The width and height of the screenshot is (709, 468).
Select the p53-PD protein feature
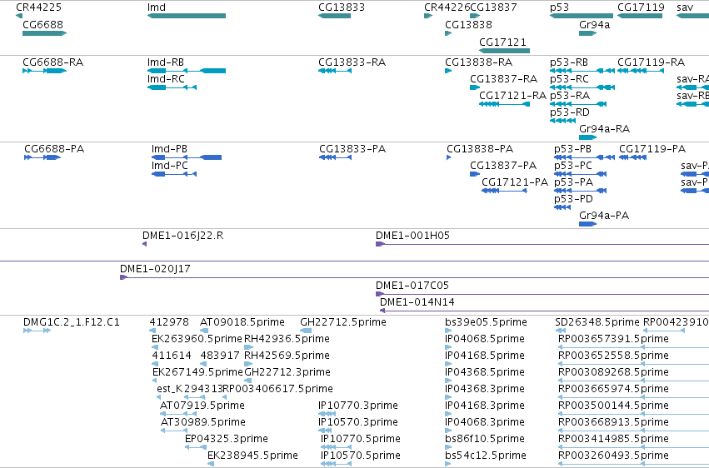coord(562,207)
